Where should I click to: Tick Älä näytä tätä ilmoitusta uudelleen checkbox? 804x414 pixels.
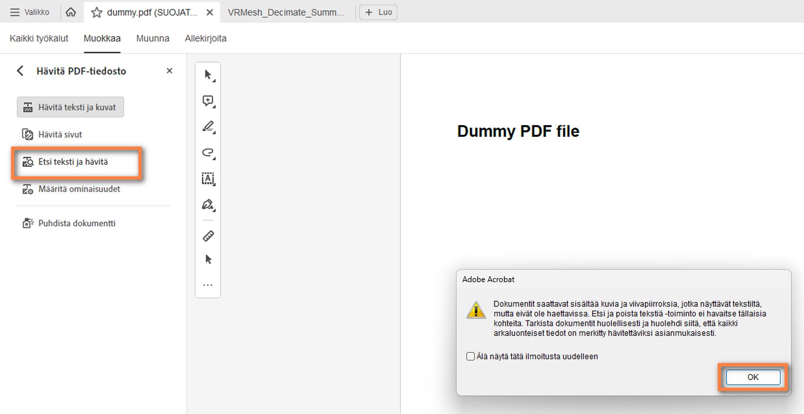pos(470,357)
